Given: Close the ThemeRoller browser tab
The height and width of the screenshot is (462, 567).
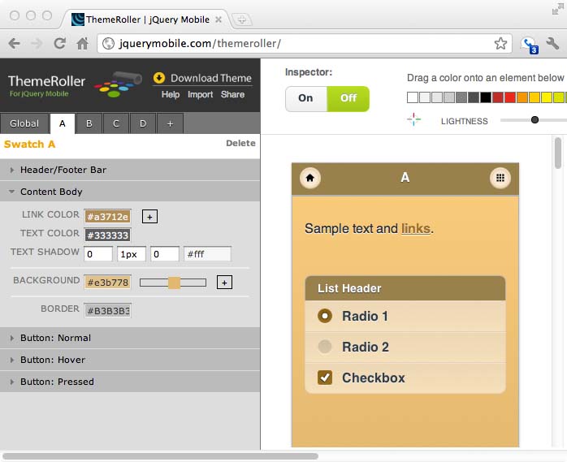Looking at the screenshot, I should 219,19.
